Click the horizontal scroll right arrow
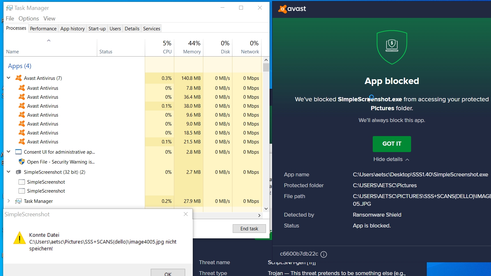The height and width of the screenshot is (276, 491). (x=259, y=216)
